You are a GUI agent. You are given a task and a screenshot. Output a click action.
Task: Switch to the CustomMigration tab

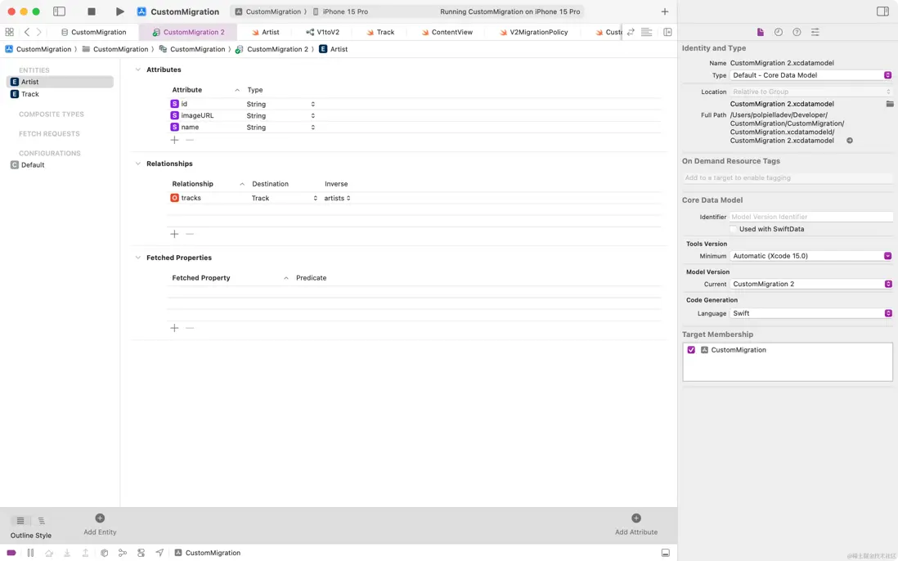pos(93,32)
